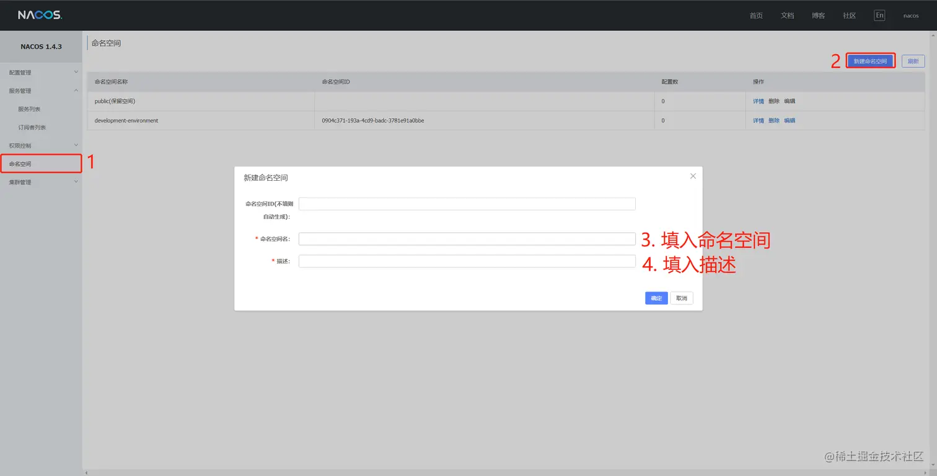Open the nacos user menu

tap(911, 15)
